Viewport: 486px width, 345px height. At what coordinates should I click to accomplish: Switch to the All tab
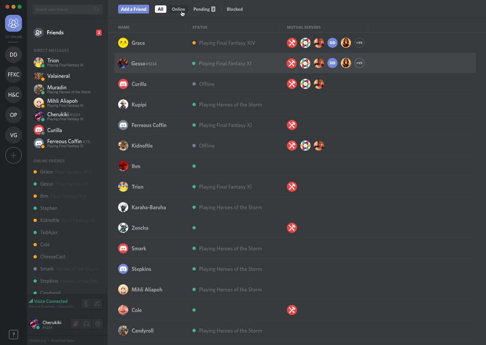[x=161, y=9]
